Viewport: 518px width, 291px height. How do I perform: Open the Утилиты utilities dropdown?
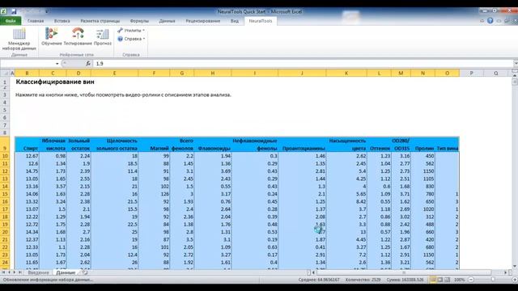pyautogui.click(x=131, y=31)
